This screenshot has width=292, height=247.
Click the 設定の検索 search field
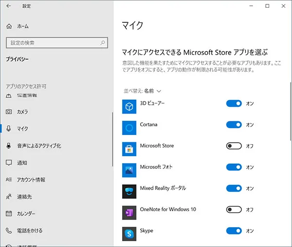tap(57, 43)
